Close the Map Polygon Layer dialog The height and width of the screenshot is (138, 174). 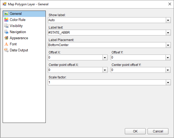[x=170, y=4]
